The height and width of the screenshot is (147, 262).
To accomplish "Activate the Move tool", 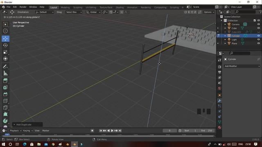I will (5, 38).
